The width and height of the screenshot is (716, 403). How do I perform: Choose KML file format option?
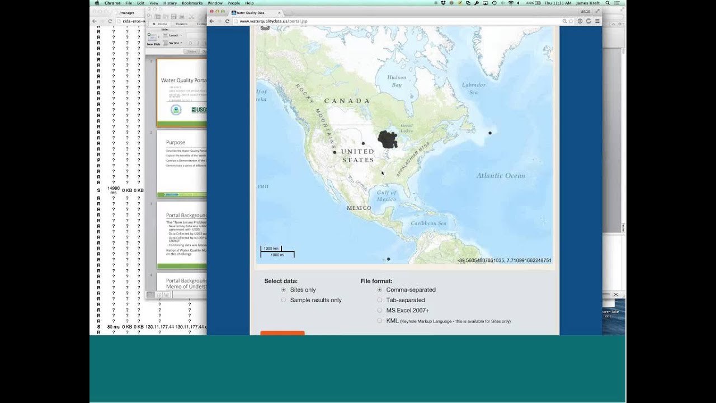[380, 321]
